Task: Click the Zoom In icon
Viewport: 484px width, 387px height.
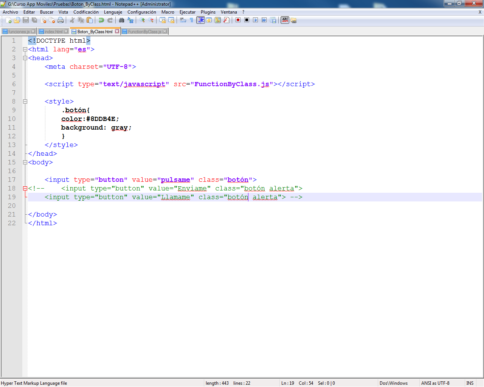Action: [x=142, y=20]
